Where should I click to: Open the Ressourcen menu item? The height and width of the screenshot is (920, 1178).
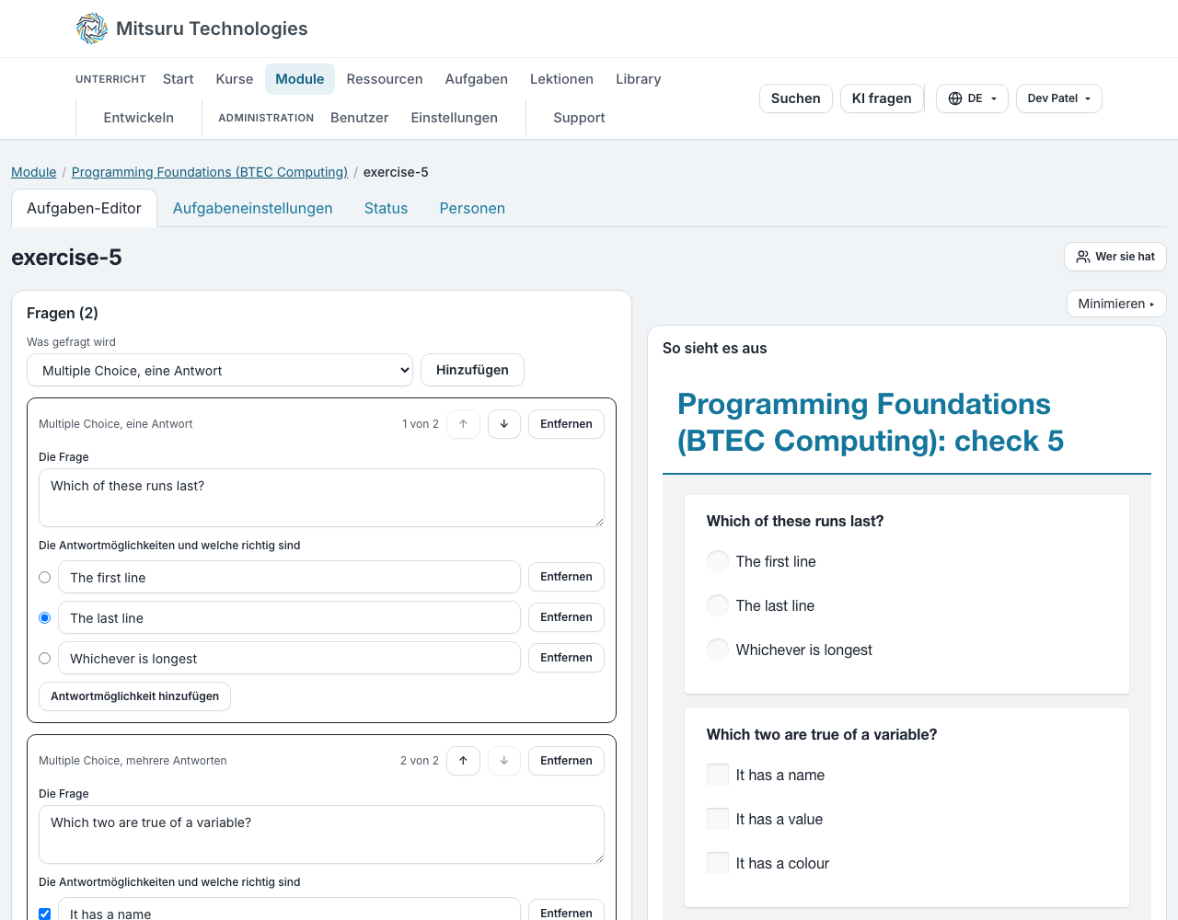click(385, 79)
